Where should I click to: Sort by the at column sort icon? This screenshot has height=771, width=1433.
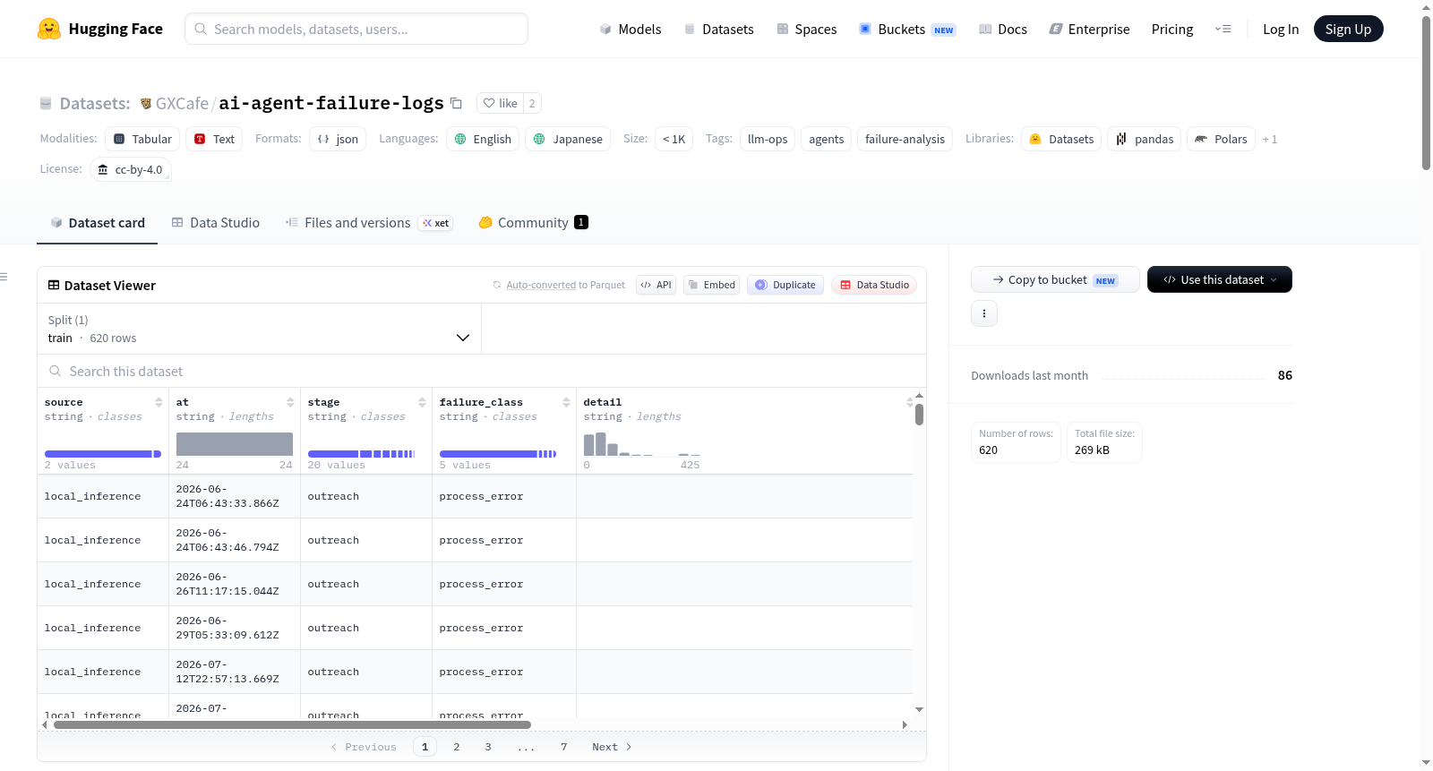tap(290, 402)
